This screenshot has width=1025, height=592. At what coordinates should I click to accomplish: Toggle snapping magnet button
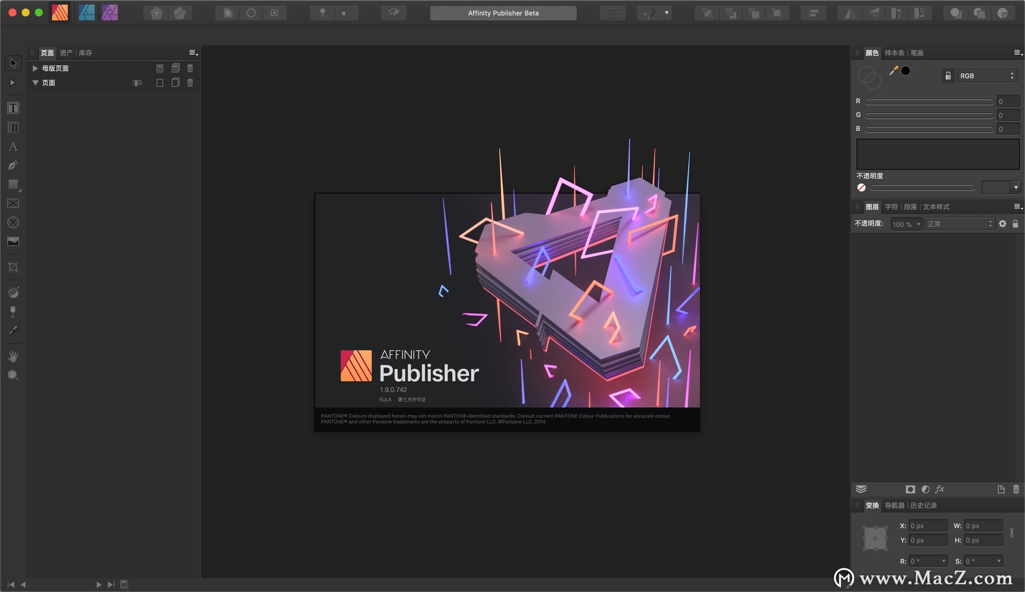649,13
